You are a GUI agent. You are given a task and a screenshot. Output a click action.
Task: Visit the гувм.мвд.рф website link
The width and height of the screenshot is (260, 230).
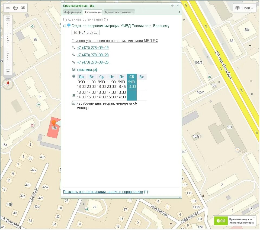click(x=87, y=70)
